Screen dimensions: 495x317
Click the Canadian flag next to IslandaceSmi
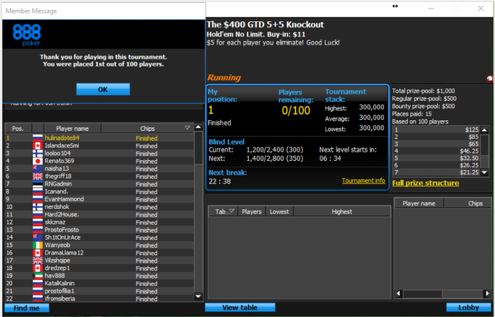(37, 145)
